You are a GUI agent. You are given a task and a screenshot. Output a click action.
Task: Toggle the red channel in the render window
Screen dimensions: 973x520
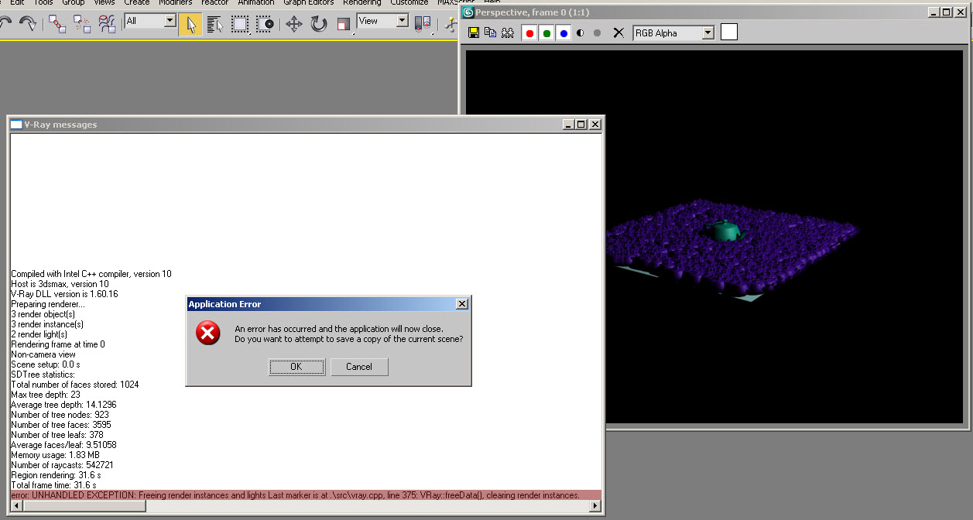pyautogui.click(x=529, y=33)
